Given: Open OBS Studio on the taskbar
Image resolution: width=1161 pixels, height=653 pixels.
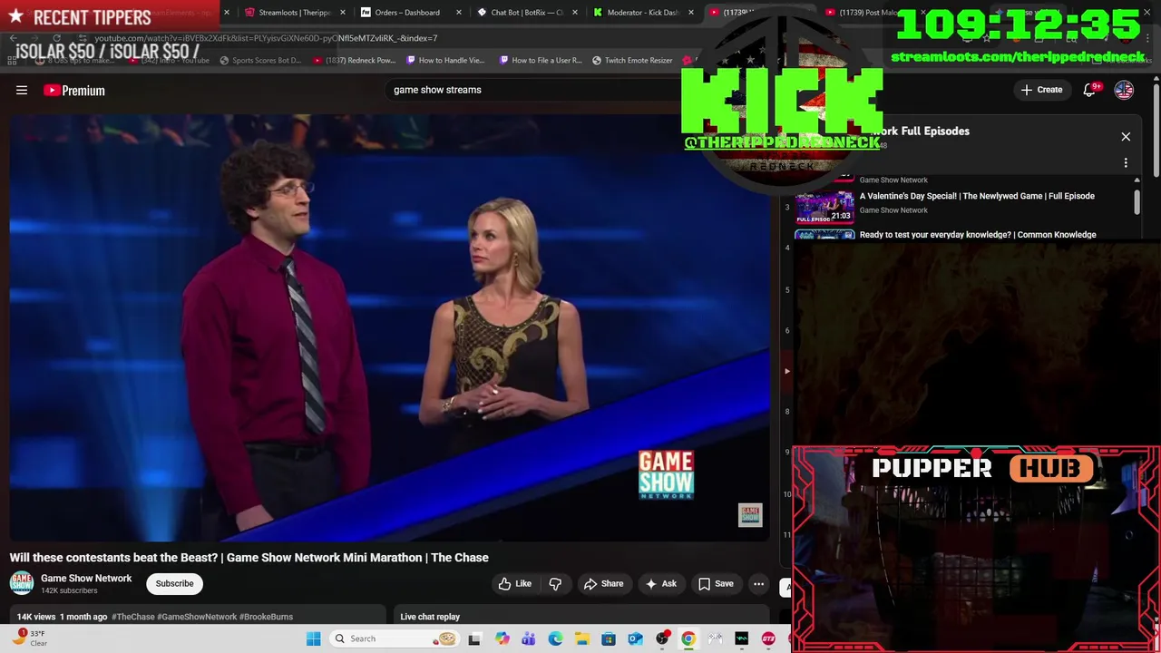Looking at the screenshot, I should (662, 638).
